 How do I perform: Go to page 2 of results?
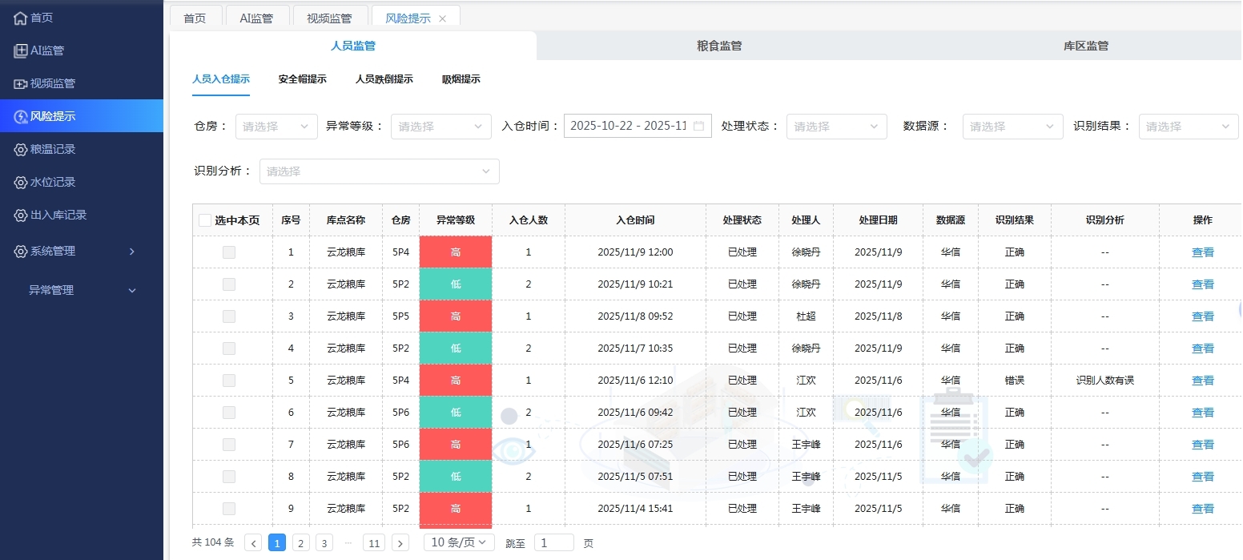(300, 543)
